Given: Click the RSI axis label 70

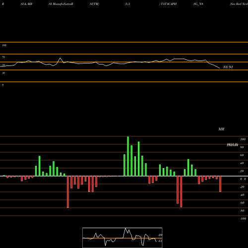Looking at the screenshot, I should pos(3,57).
